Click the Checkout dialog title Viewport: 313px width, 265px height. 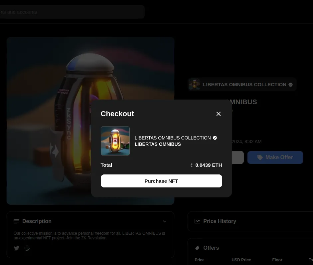click(x=117, y=114)
